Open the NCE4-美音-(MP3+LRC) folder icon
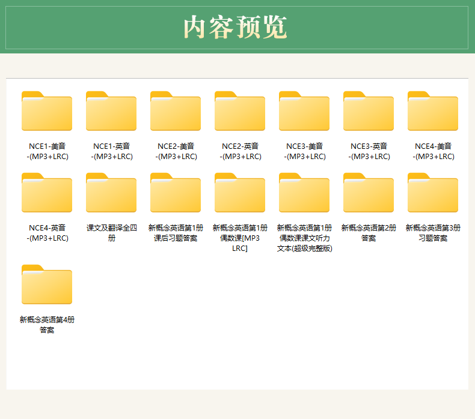The width and height of the screenshot is (475, 419). click(433, 111)
